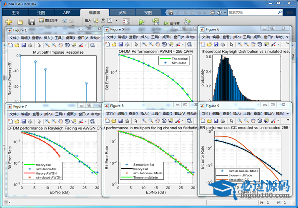Viewport: 298px width, 208px height.
Task: Switch to the 绘图 (Plots) tab
Action: click(x=41, y=13)
